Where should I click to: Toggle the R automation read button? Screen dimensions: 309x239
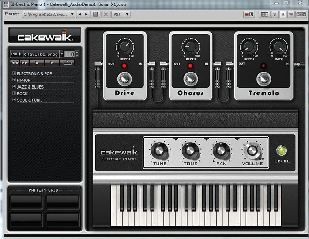click(283, 15)
